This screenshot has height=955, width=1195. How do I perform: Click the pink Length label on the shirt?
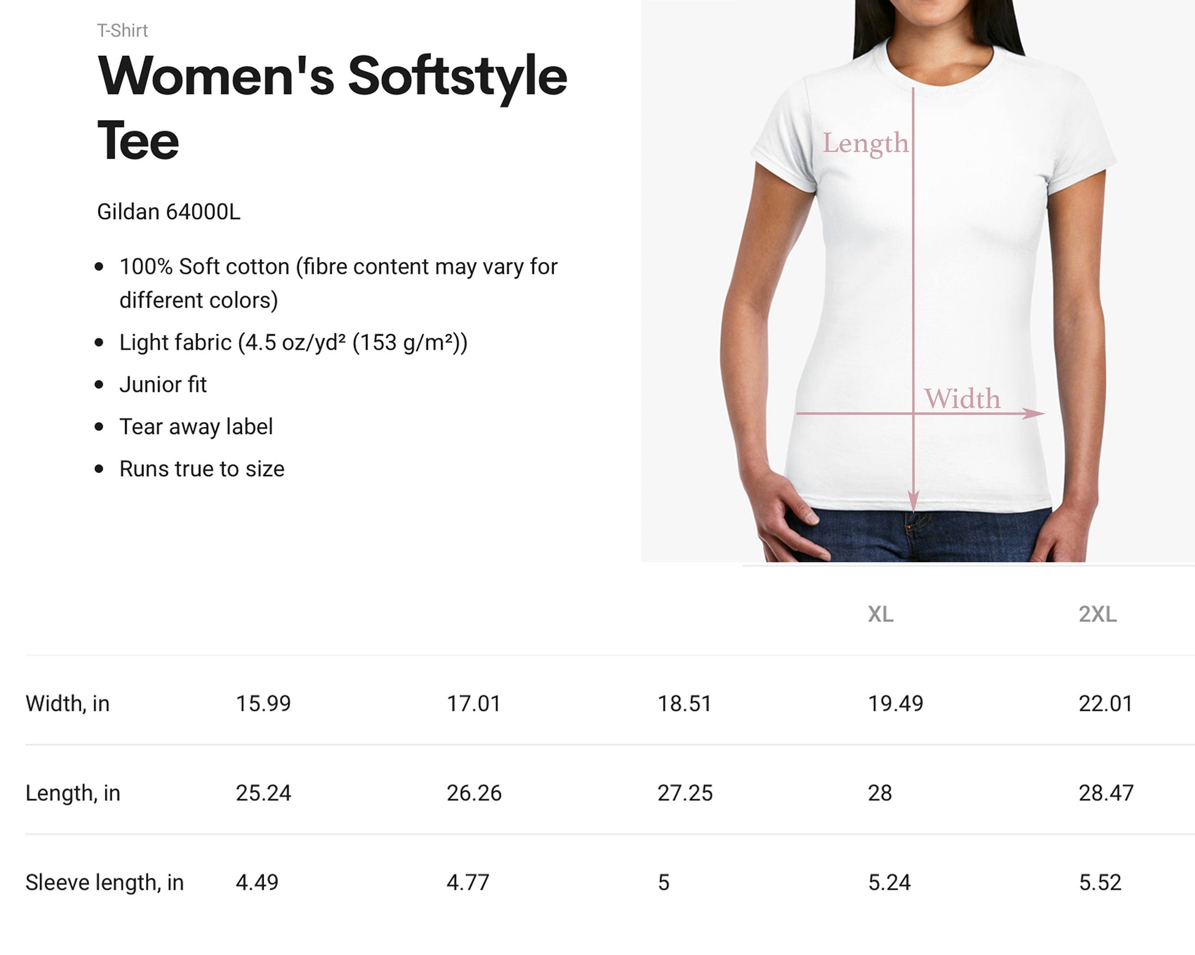point(865,144)
